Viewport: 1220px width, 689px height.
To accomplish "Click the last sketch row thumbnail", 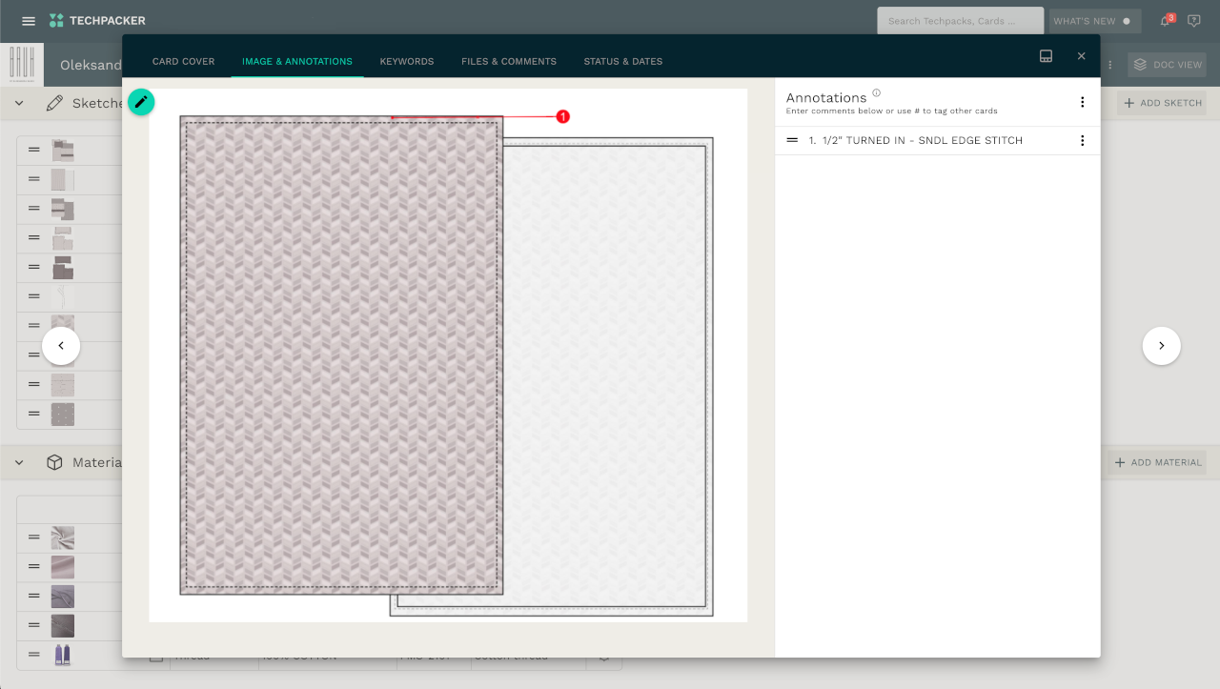I will click(x=63, y=414).
